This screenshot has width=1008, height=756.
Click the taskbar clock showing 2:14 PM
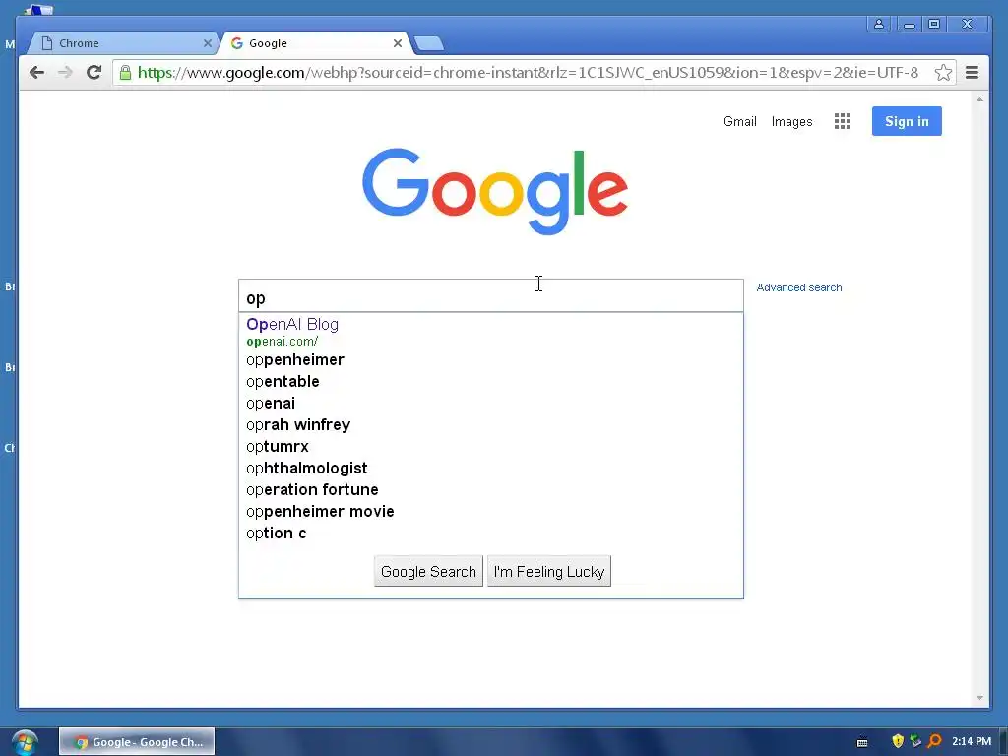[972, 741]
